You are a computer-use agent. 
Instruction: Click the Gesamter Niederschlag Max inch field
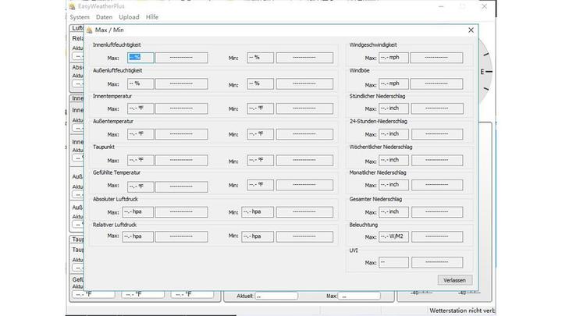(393, 211)
